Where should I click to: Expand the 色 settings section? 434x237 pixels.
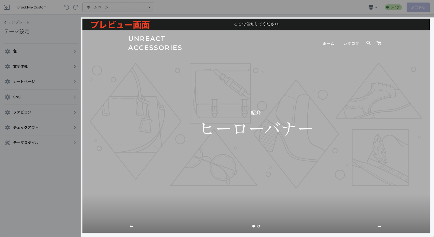[x=41, y=51]
